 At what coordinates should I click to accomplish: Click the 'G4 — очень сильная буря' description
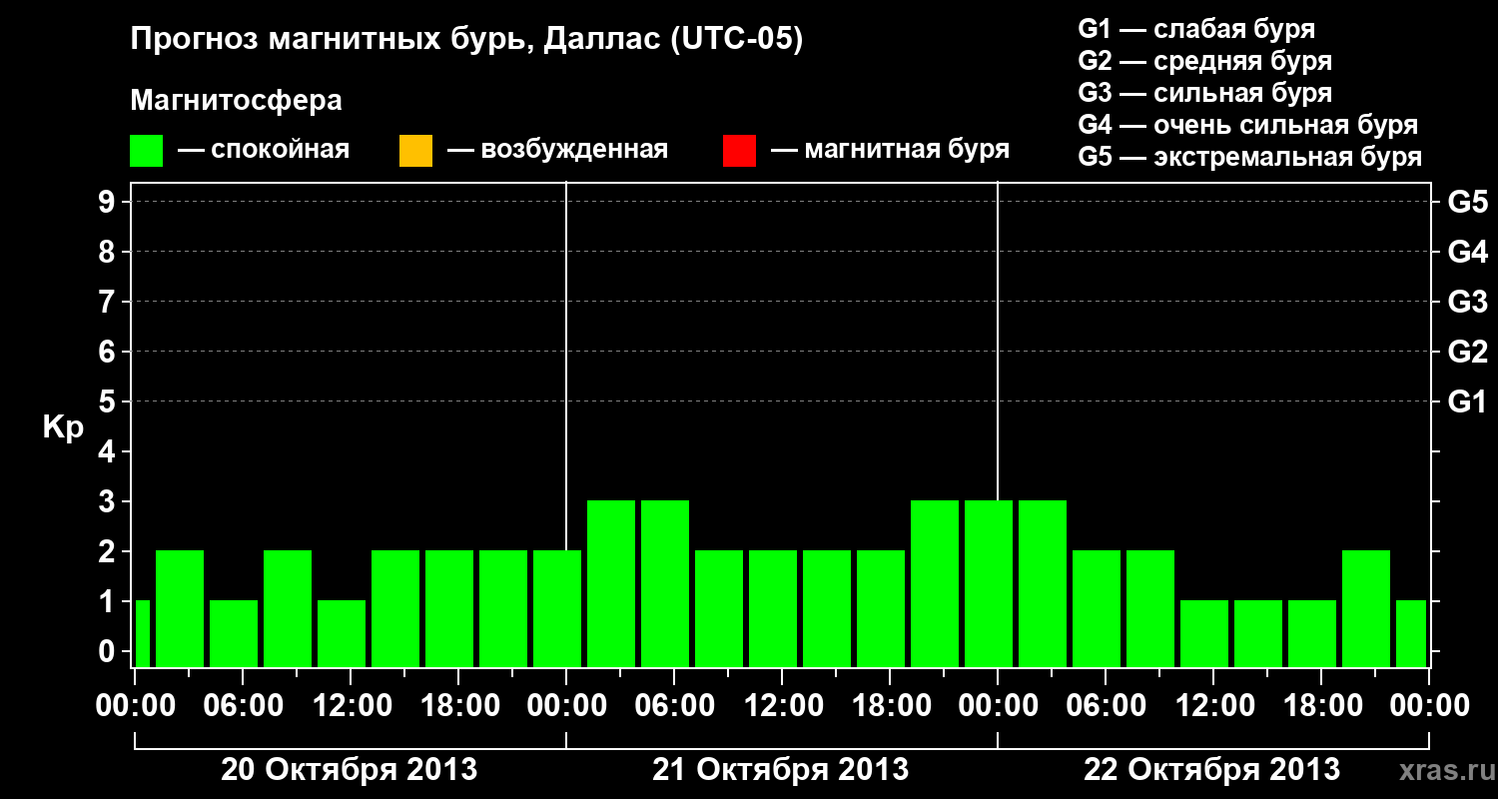[x=1248, y=125]
